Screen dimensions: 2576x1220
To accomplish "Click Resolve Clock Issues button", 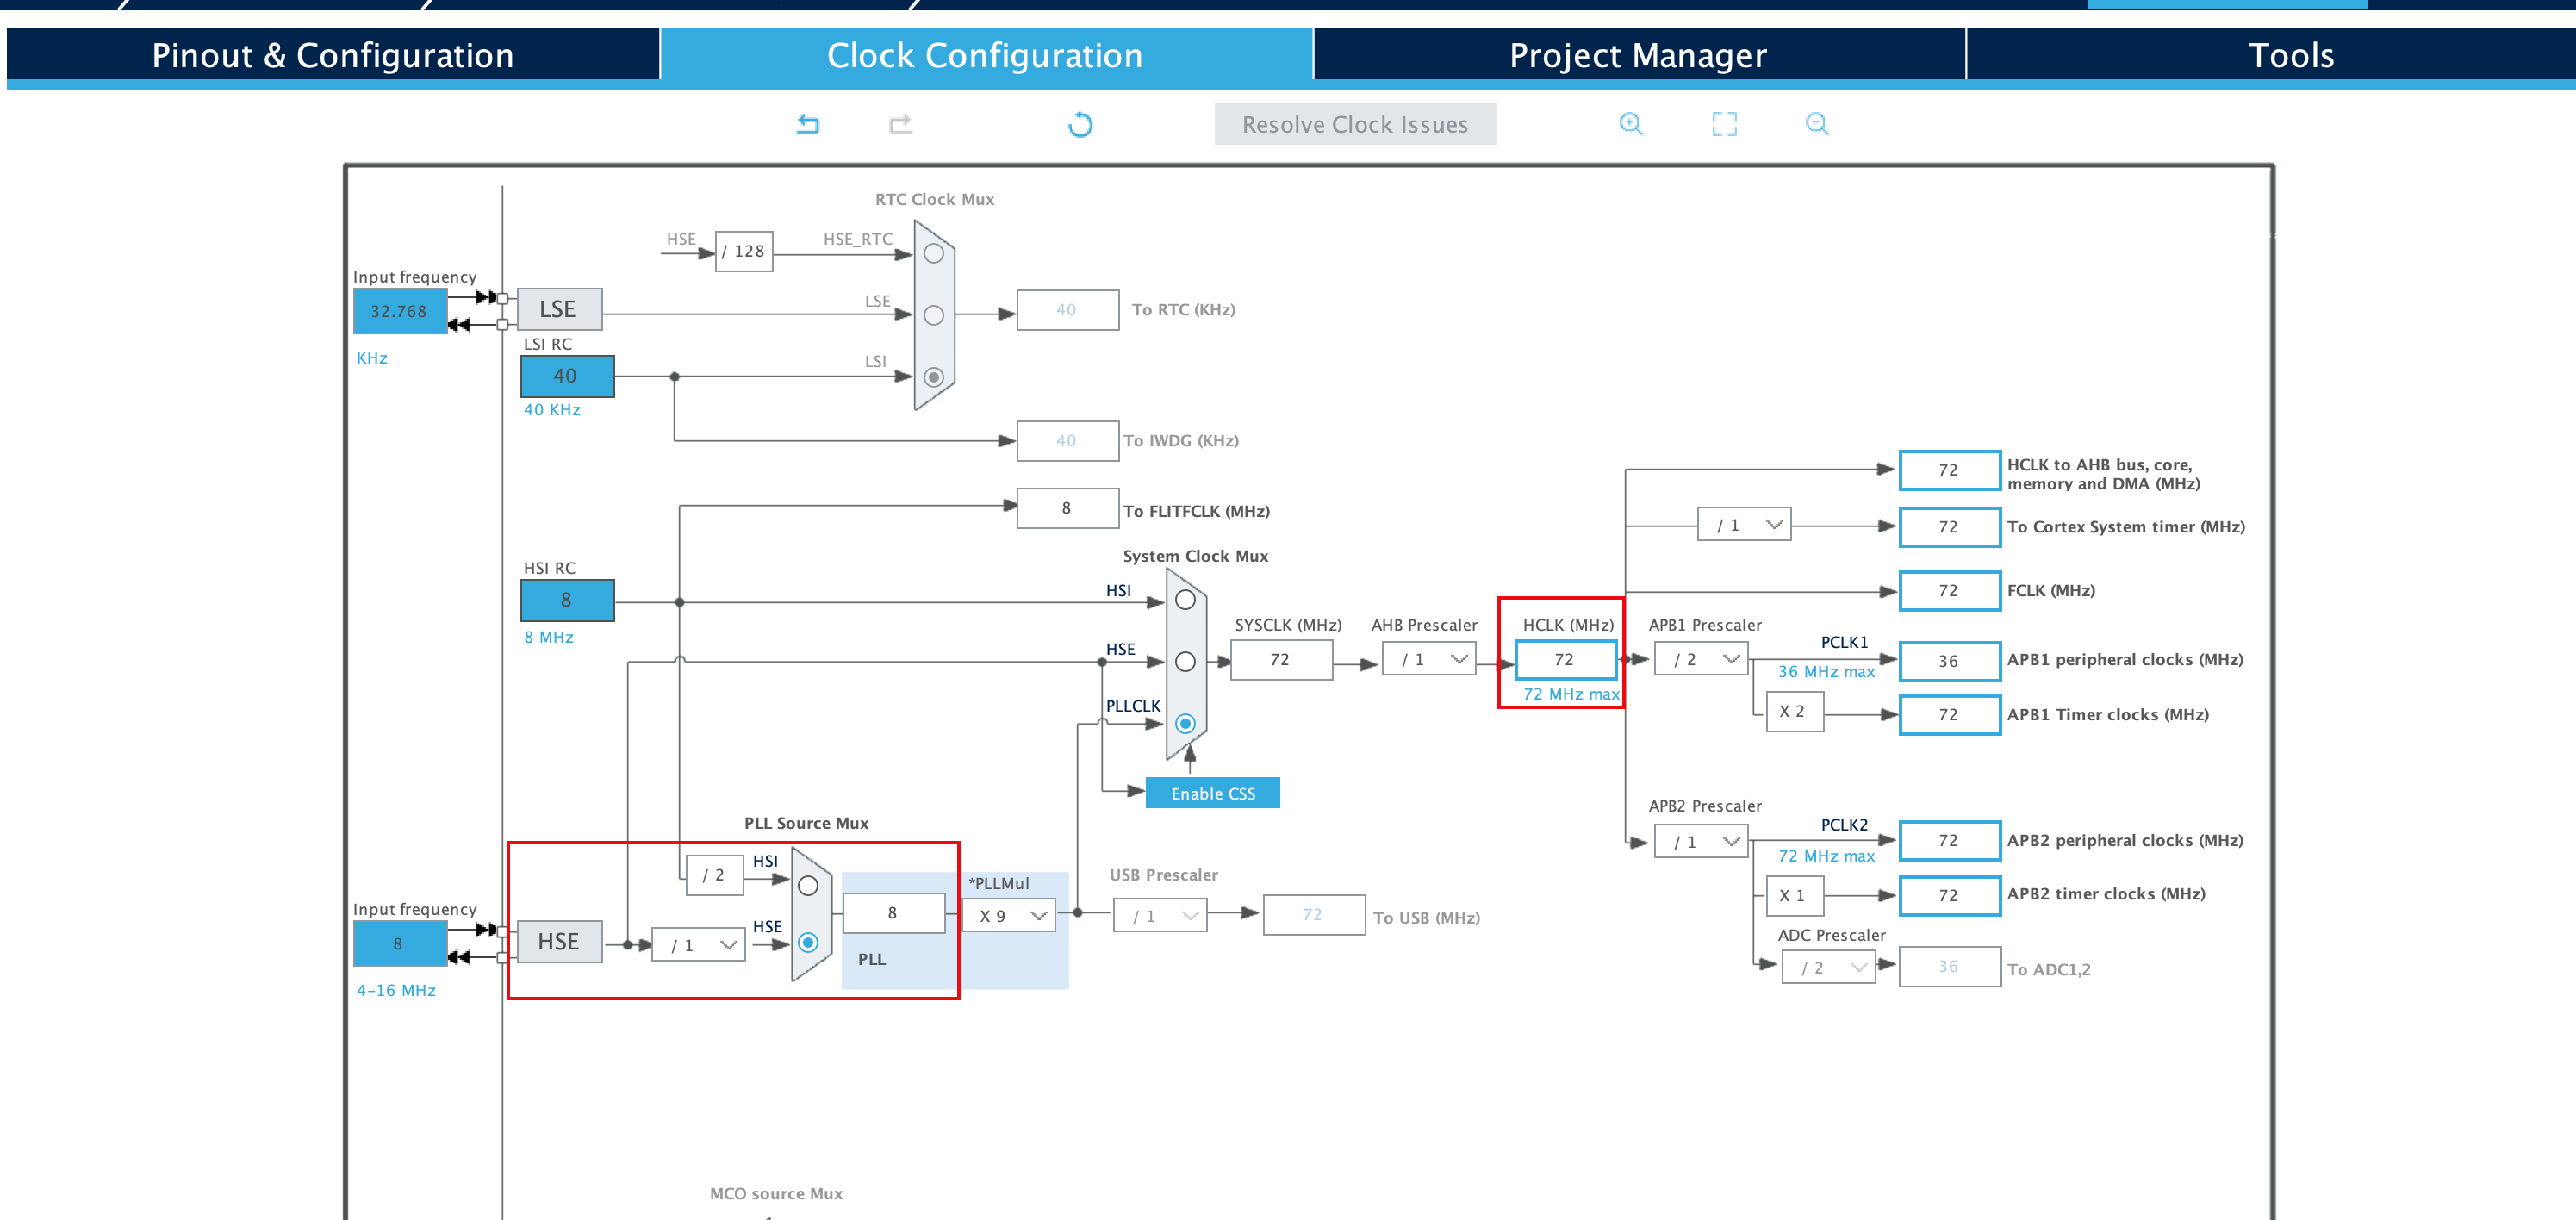I will click(1355, 124).
